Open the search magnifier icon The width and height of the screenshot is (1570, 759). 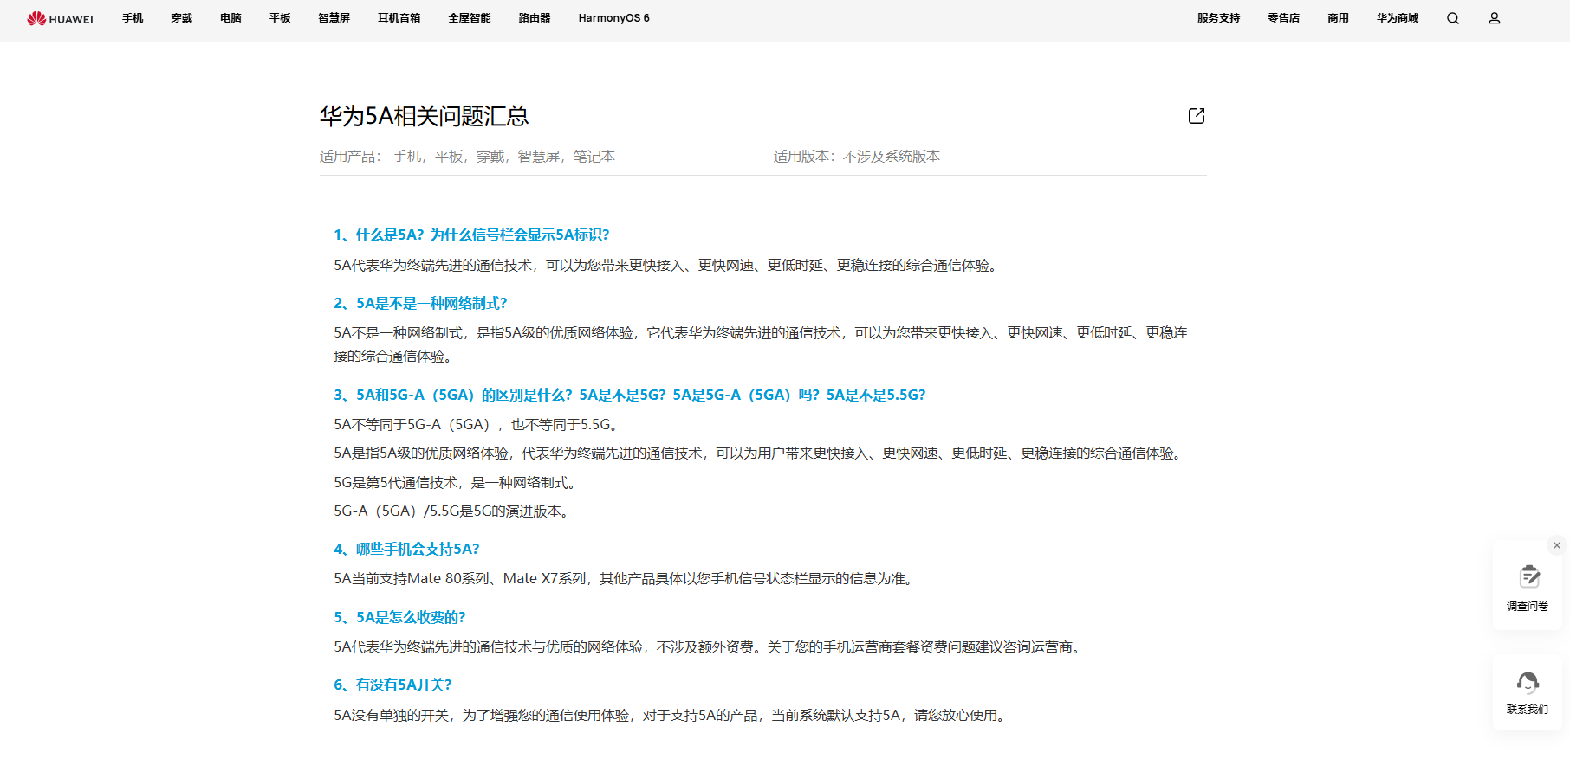1453,18
